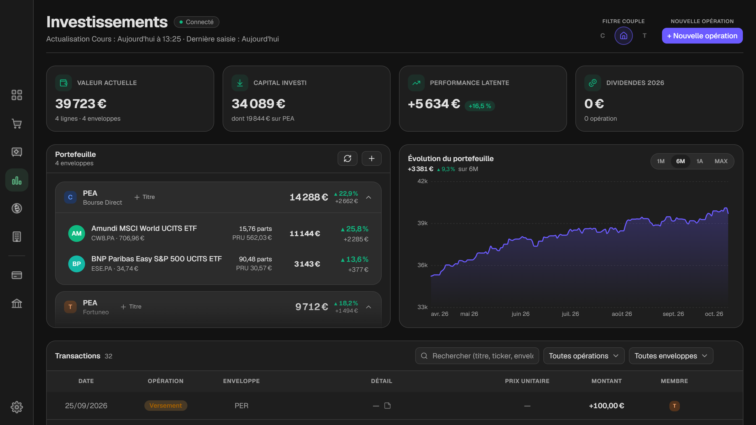Click the 25/09/2026 transaction date

[x=86, y=406]
